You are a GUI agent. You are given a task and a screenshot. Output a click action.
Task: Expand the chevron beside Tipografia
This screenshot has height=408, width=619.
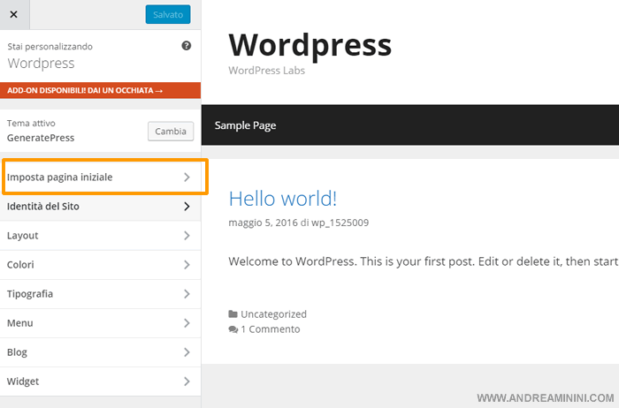pos(187,294)
